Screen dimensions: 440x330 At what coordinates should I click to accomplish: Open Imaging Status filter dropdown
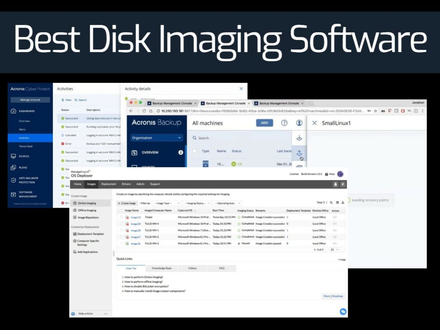(x=197, y=203)
